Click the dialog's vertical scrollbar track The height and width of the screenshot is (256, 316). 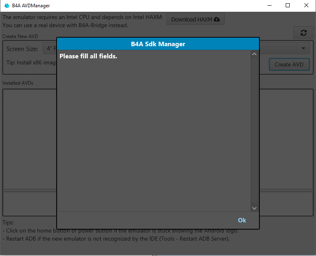(x=254, y=131)
